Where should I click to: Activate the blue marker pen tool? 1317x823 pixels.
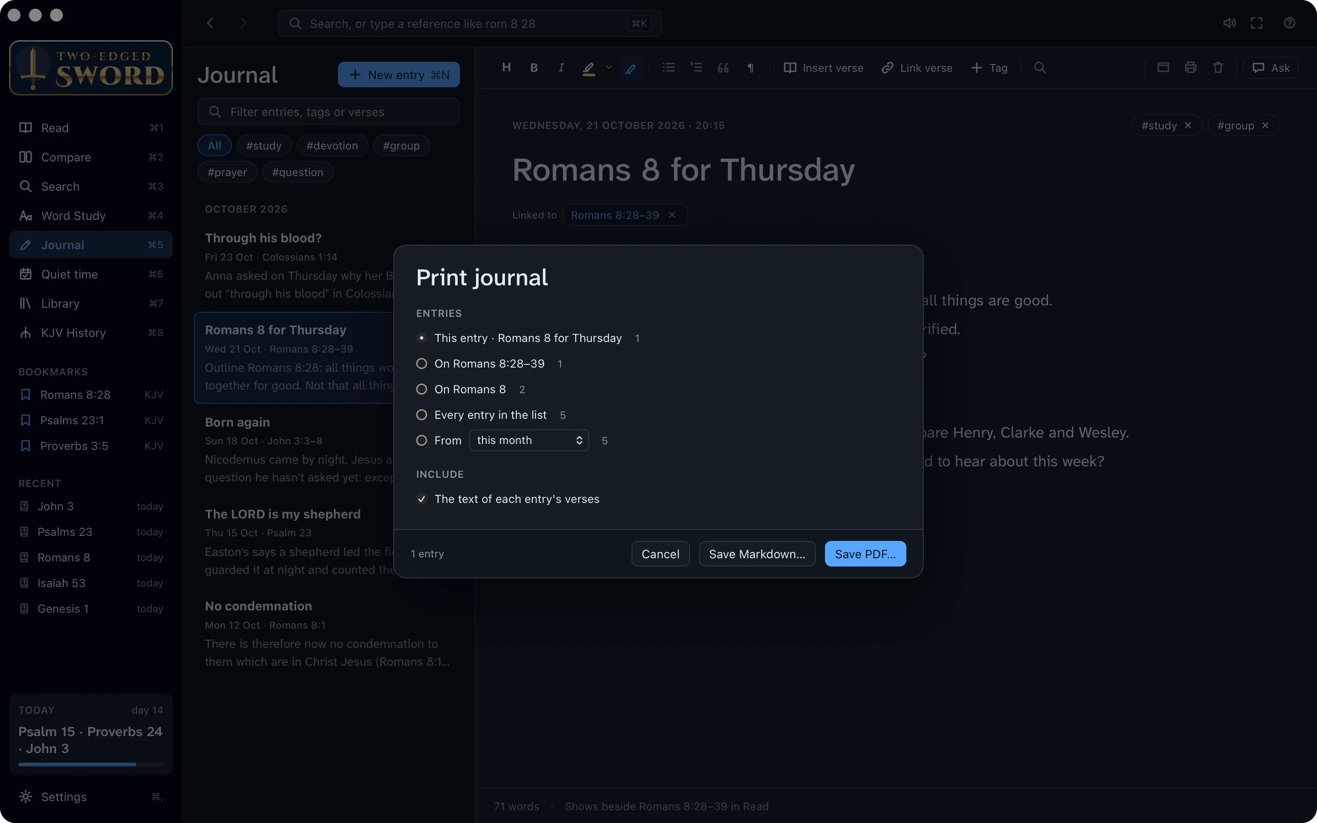tap(630, 68)
